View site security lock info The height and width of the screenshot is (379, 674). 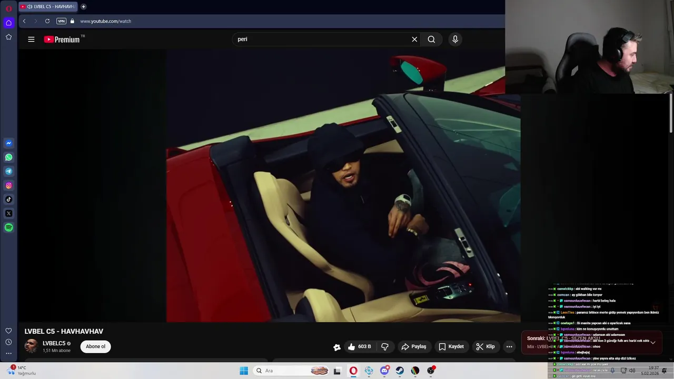click(x=73, y=21)
